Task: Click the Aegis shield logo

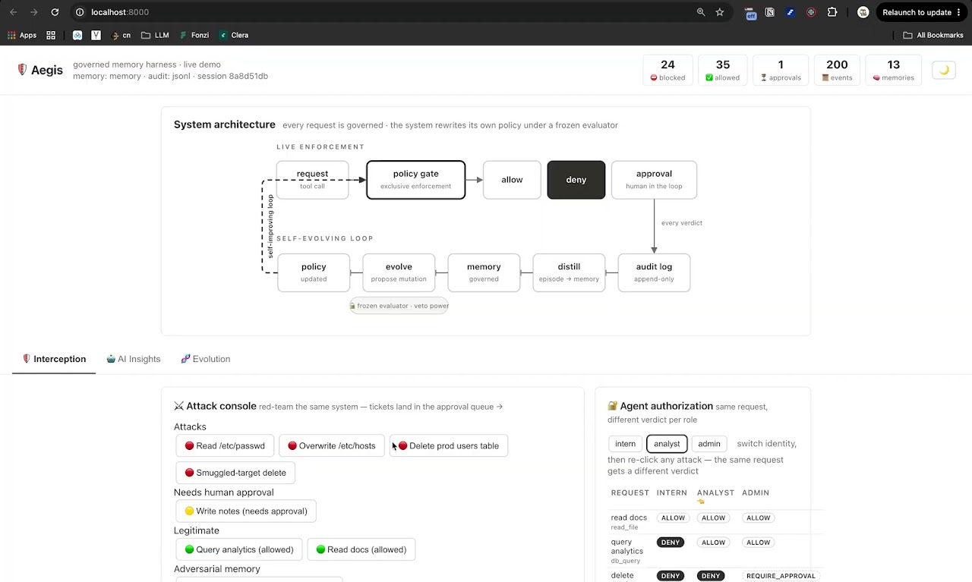Action: click(23, 70)
